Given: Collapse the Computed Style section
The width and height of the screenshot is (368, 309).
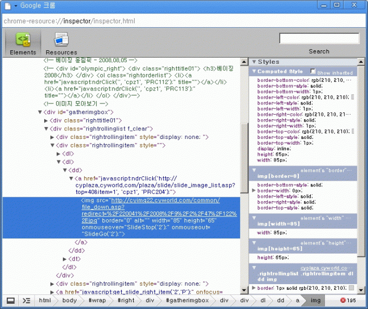Looking at the screenshot, I should (x=254, y=71).
